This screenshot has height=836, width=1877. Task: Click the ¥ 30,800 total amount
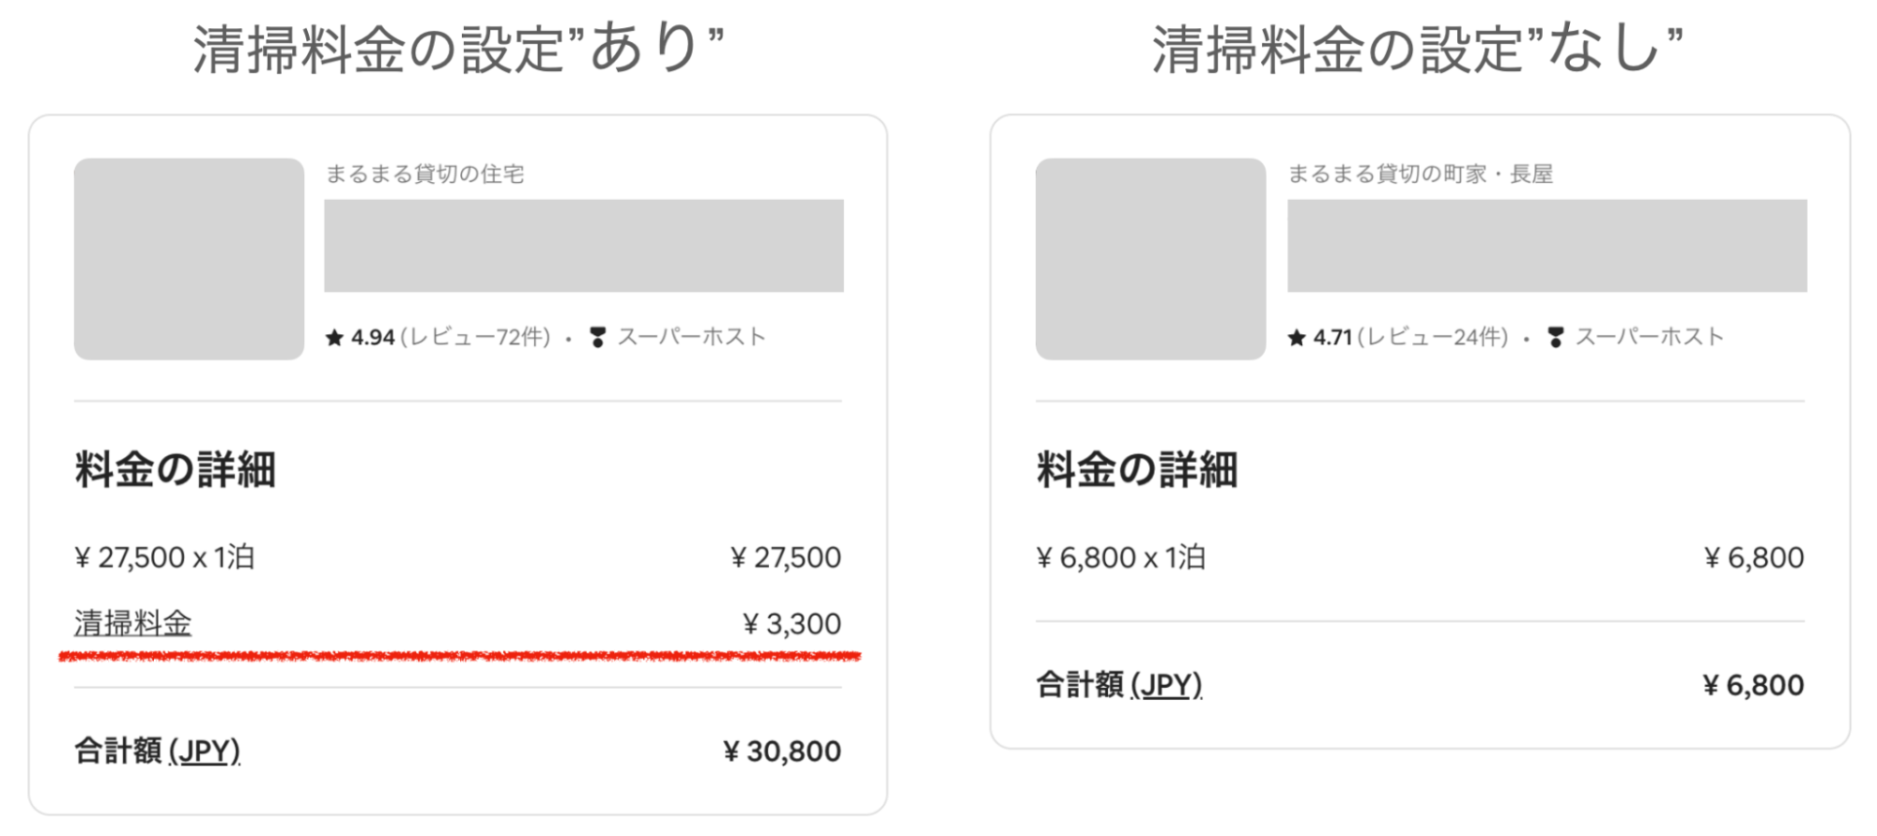coord(782,752)
